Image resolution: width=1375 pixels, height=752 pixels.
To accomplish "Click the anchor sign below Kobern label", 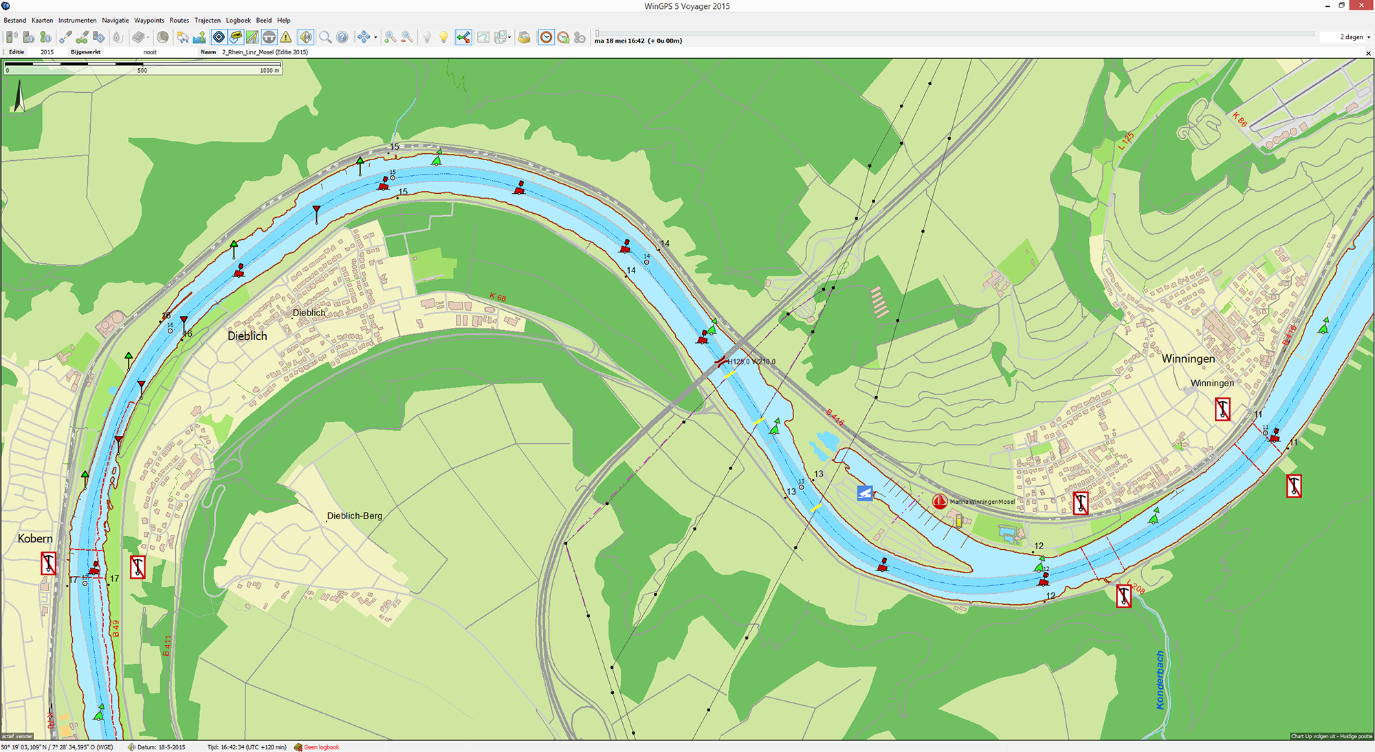I will point(48,564).
